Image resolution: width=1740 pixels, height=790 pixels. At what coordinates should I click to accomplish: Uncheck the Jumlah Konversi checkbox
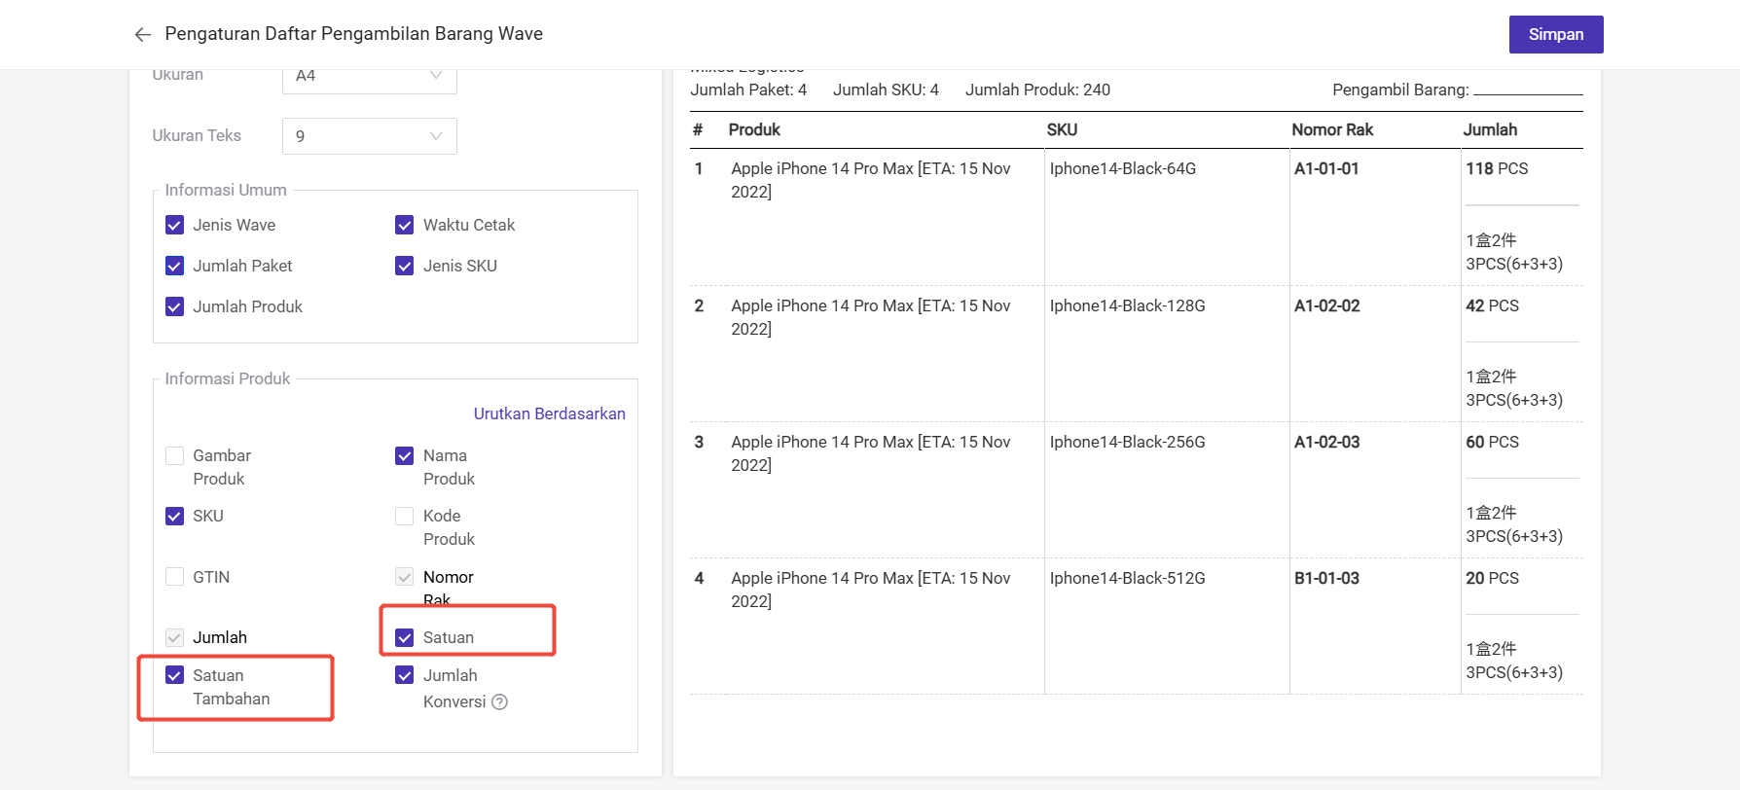pos(405,675)
